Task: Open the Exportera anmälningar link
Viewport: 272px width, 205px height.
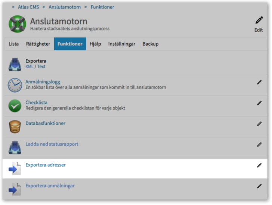Action: 50,186
